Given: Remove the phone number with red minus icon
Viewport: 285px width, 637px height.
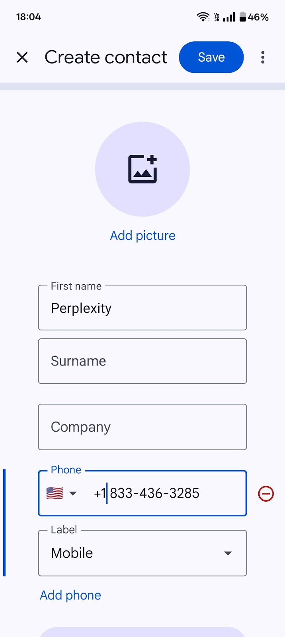Looking at the screenshot, I should coord(266,494).
